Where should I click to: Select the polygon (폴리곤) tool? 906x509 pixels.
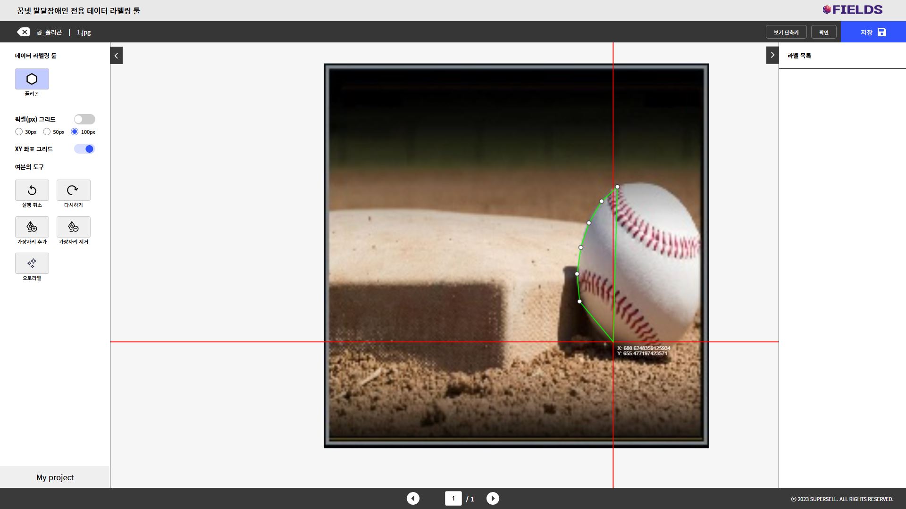point(32,79)
